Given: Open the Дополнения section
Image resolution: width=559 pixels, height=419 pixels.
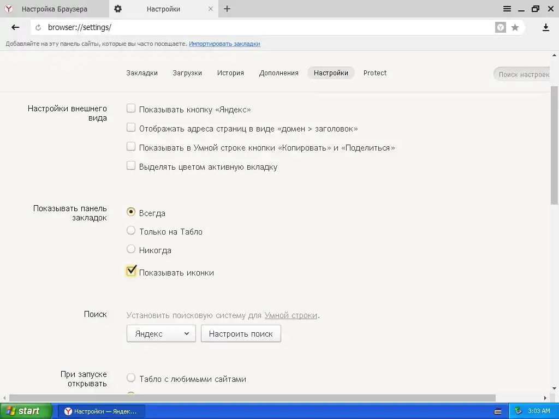Looking at the screenshot, I should point(279,73).
